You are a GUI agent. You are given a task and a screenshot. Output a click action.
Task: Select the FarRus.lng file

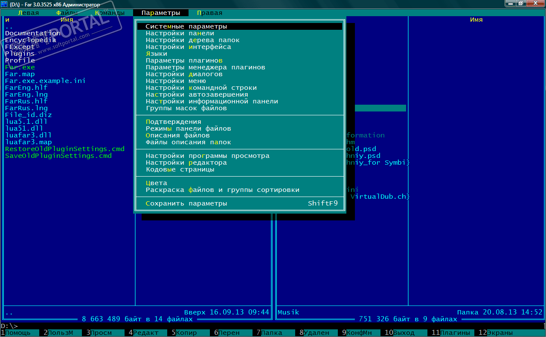pos(26,108)
